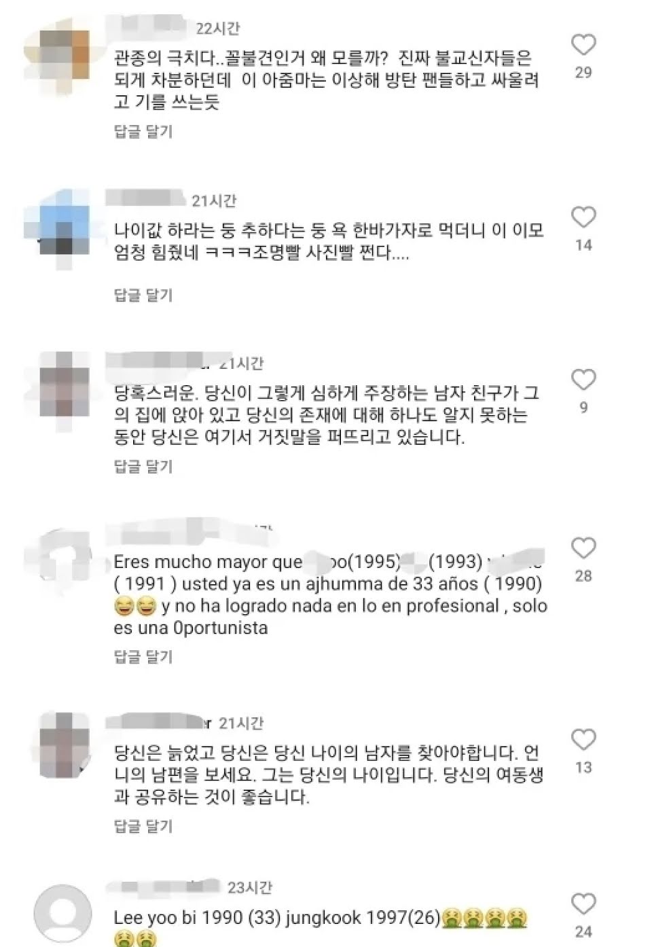
Task: Open blurred username next to 22시간
Action: [150, 28]
